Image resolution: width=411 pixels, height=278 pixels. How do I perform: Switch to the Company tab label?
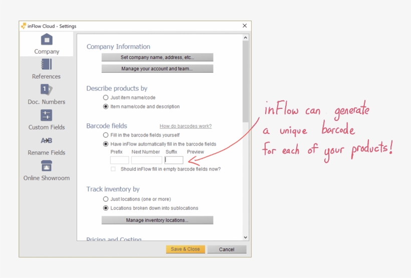point(47,52)
